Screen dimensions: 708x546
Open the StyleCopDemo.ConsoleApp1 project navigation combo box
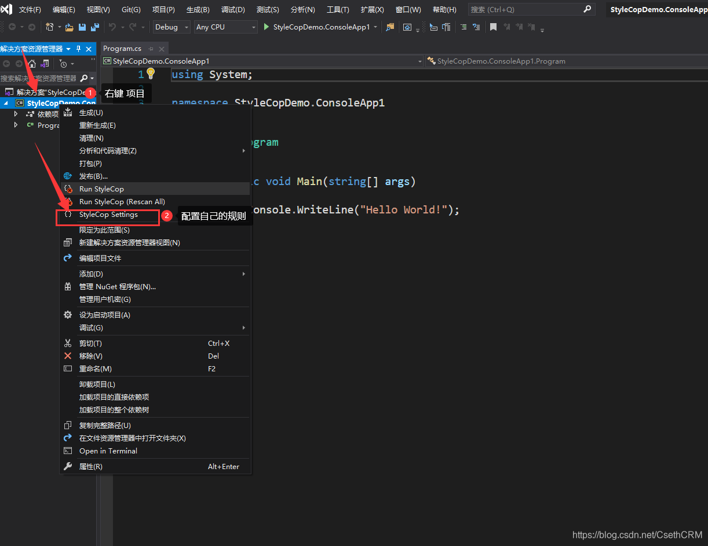coord(262,61)
